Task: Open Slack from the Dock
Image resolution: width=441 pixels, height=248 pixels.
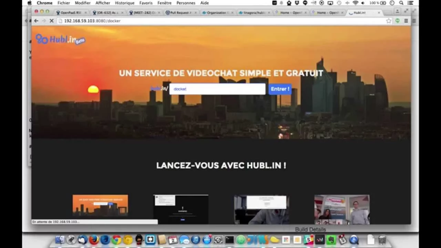Action: pos(309,240)
